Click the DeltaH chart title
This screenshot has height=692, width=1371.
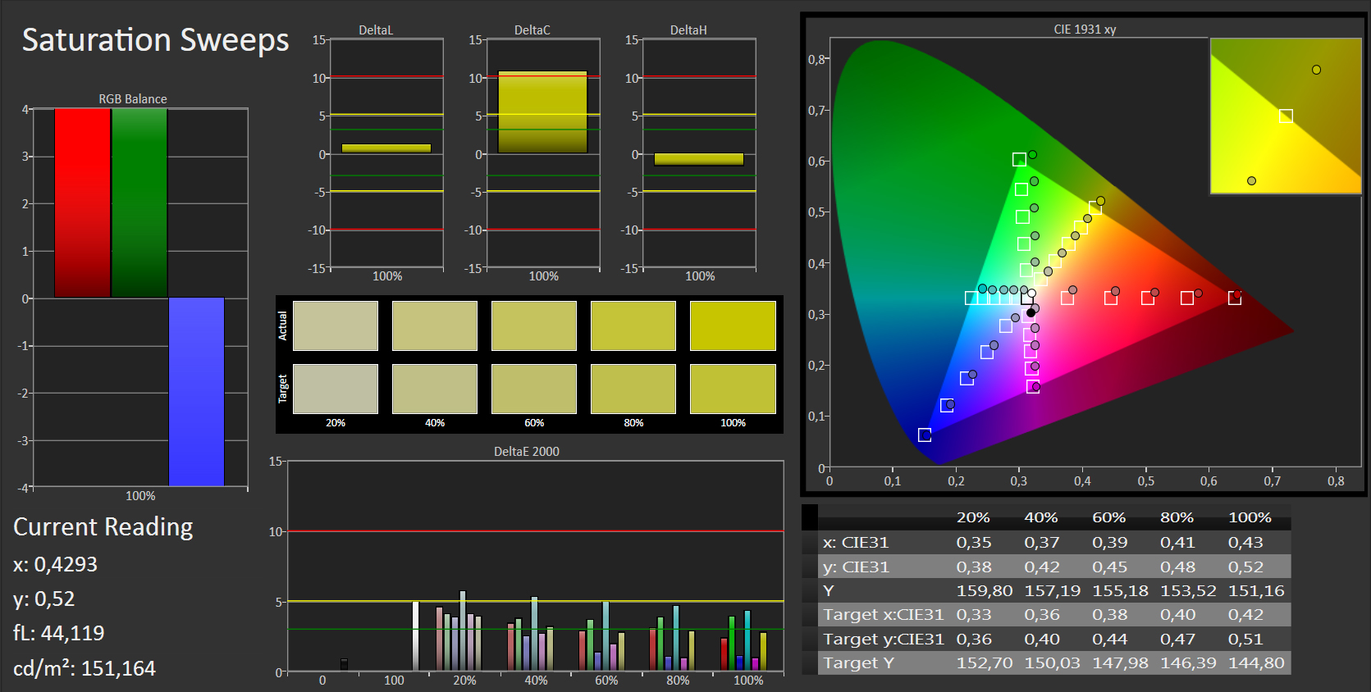(x=688, y=30)
